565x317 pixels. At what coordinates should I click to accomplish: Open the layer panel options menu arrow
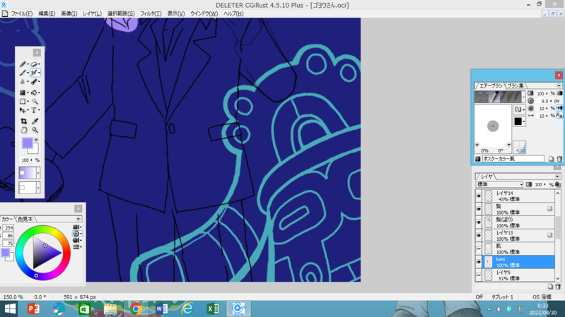(x=557, y=177)
